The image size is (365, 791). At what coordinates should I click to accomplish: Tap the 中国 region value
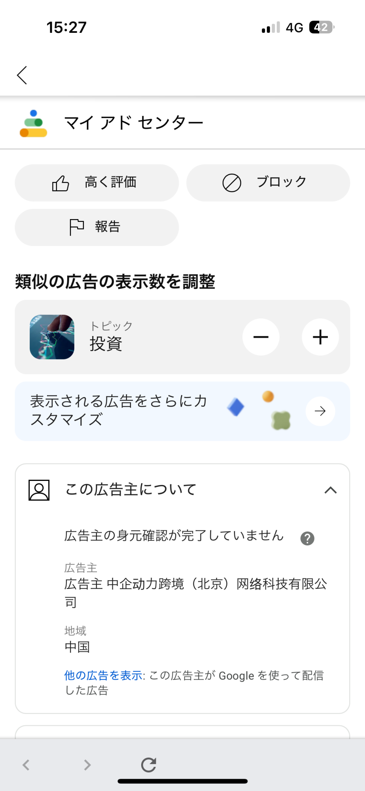[x=77, y=647]
